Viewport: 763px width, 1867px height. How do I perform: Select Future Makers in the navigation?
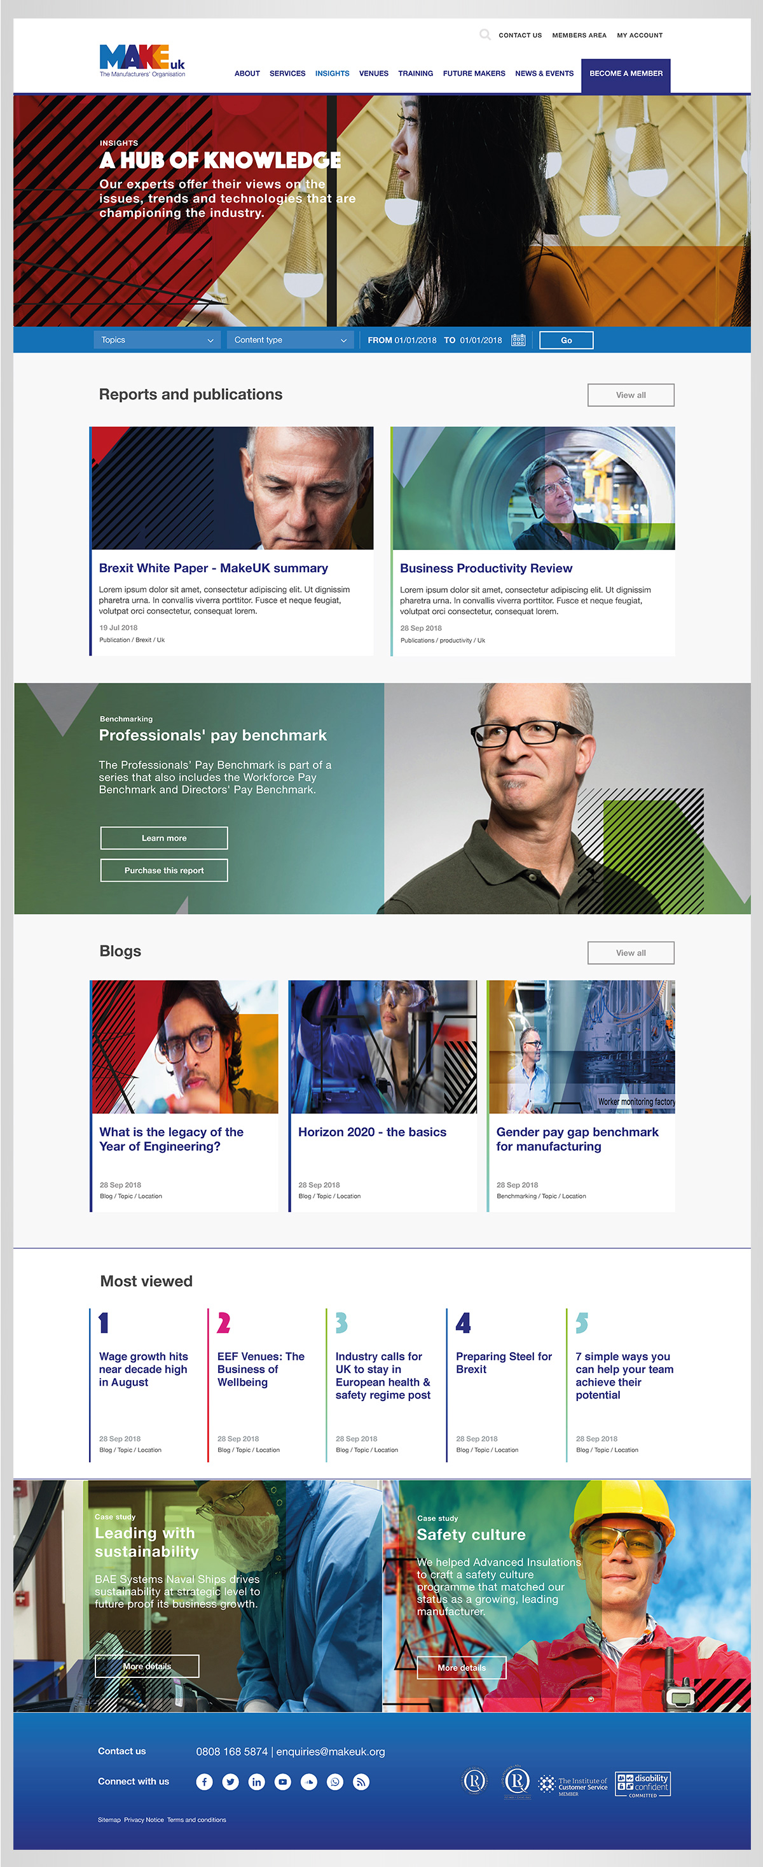[474, 73]
